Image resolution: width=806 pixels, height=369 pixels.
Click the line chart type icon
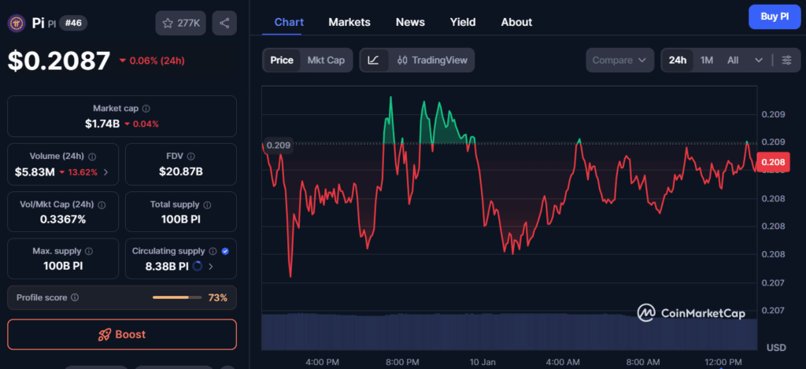click(x=373, y=60)
